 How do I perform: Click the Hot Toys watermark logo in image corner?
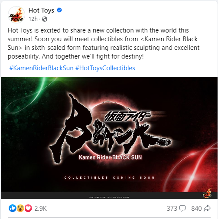point(207,193)
